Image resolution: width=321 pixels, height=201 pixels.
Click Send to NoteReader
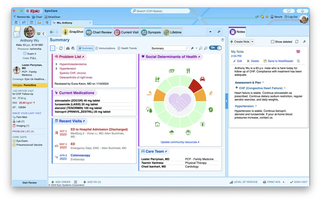click(278, 61)
